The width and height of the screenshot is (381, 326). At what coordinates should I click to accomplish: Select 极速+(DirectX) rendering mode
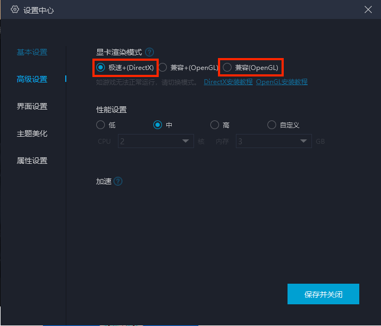point(101,67)
